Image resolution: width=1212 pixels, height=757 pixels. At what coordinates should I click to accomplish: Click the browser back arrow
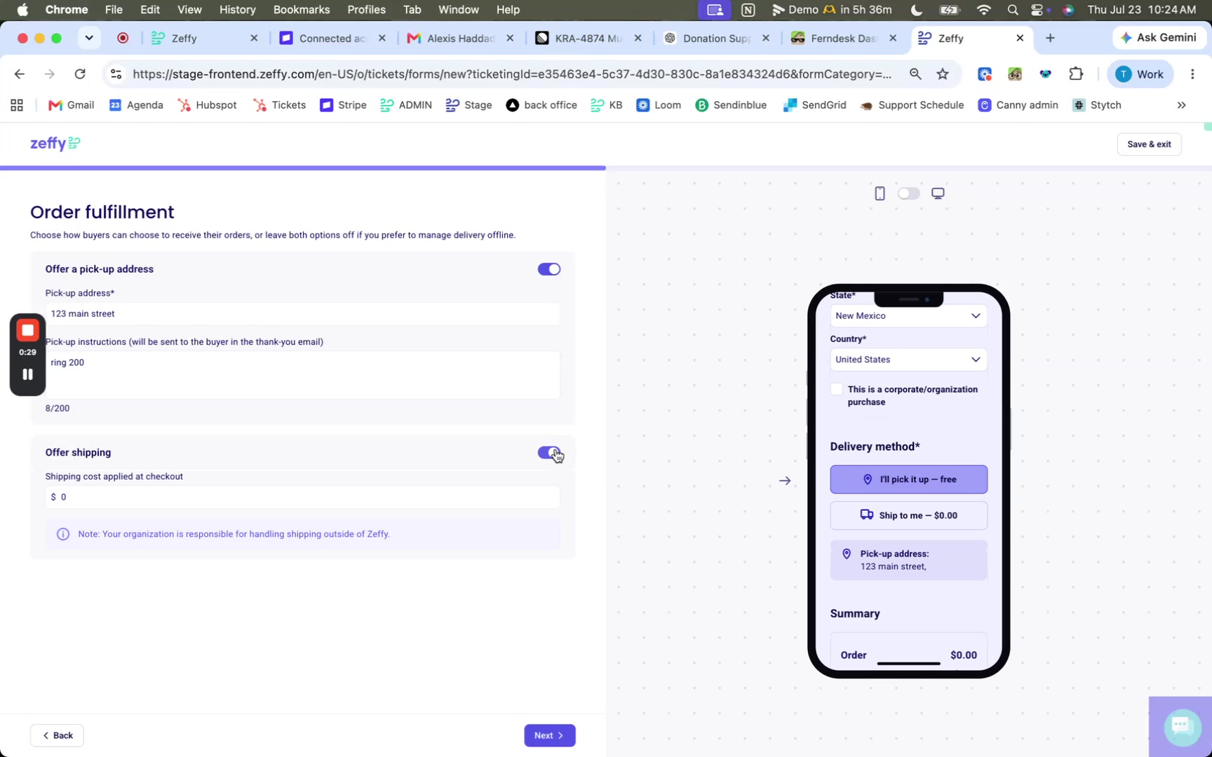pyautogui.click(x=20, y=74)
